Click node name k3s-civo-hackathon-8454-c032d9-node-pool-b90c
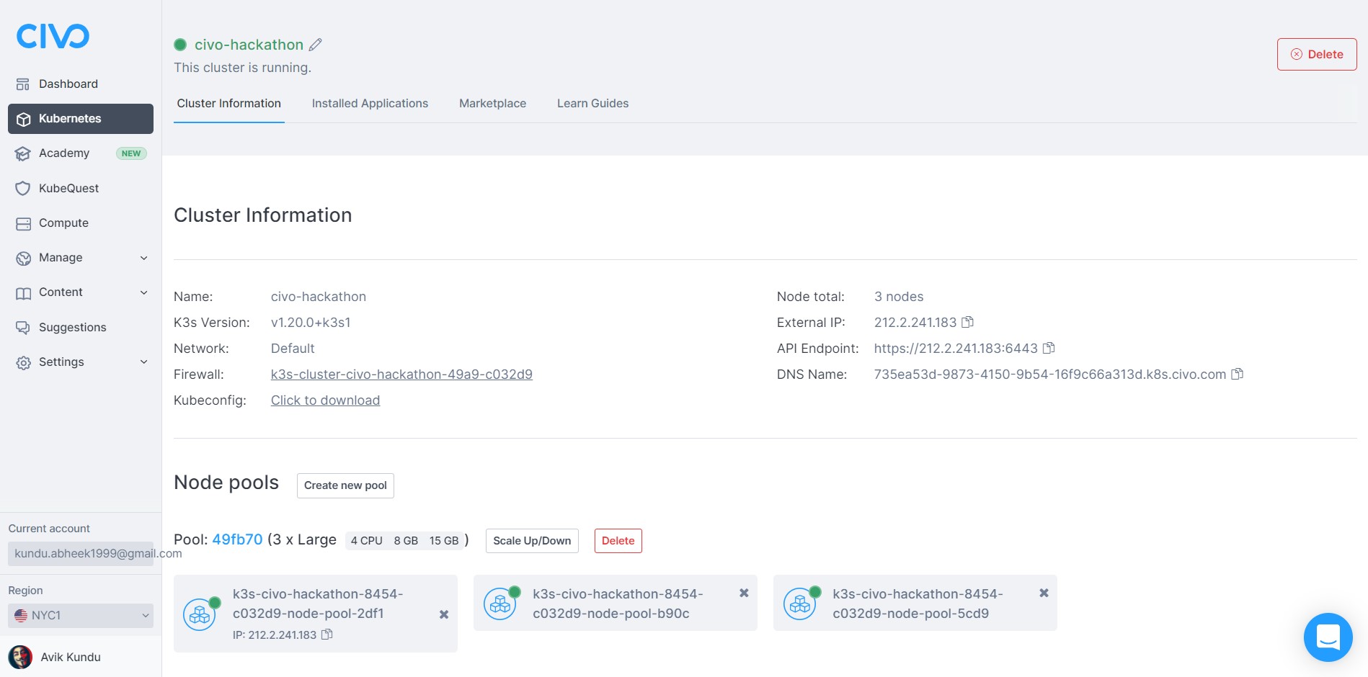 618,604
